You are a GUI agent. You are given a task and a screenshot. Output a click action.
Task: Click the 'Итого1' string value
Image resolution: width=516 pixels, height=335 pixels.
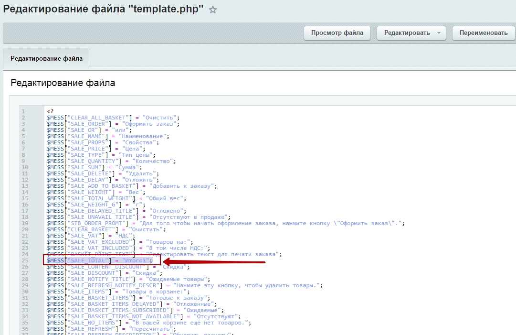click(136, 260)
